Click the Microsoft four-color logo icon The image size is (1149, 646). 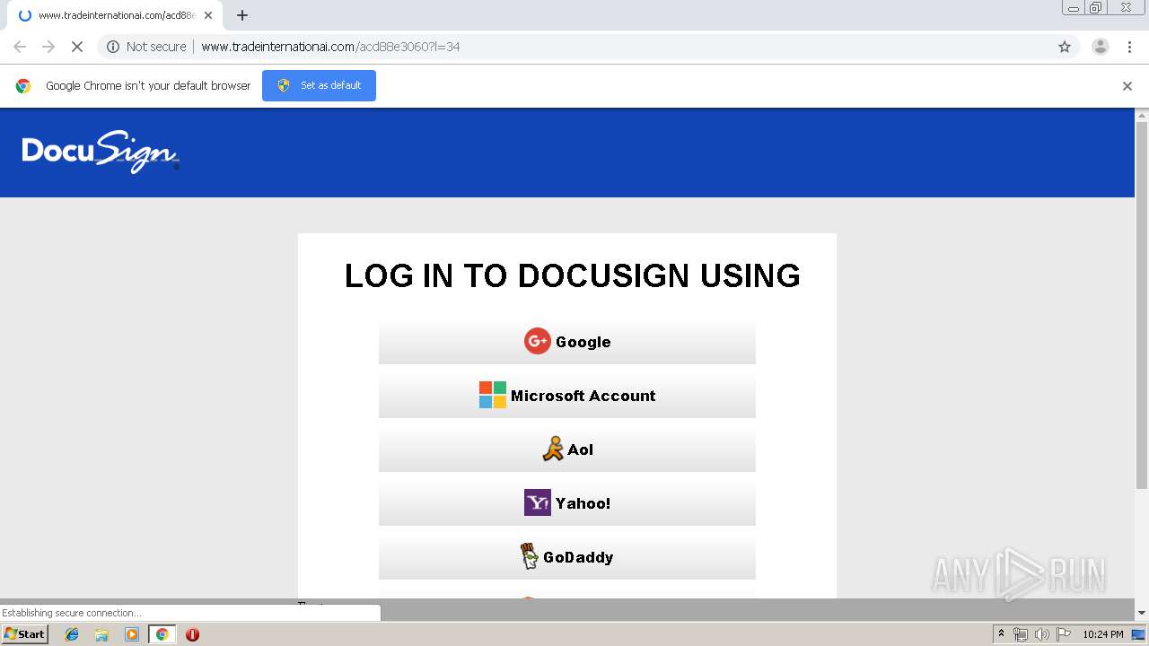click(492, 395)
